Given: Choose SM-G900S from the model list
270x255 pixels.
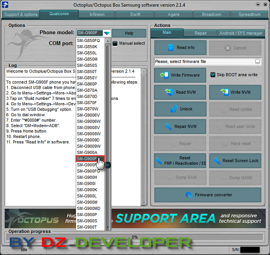Looking at the screenshot, I should pyautogui.click(x=90, y=221).
